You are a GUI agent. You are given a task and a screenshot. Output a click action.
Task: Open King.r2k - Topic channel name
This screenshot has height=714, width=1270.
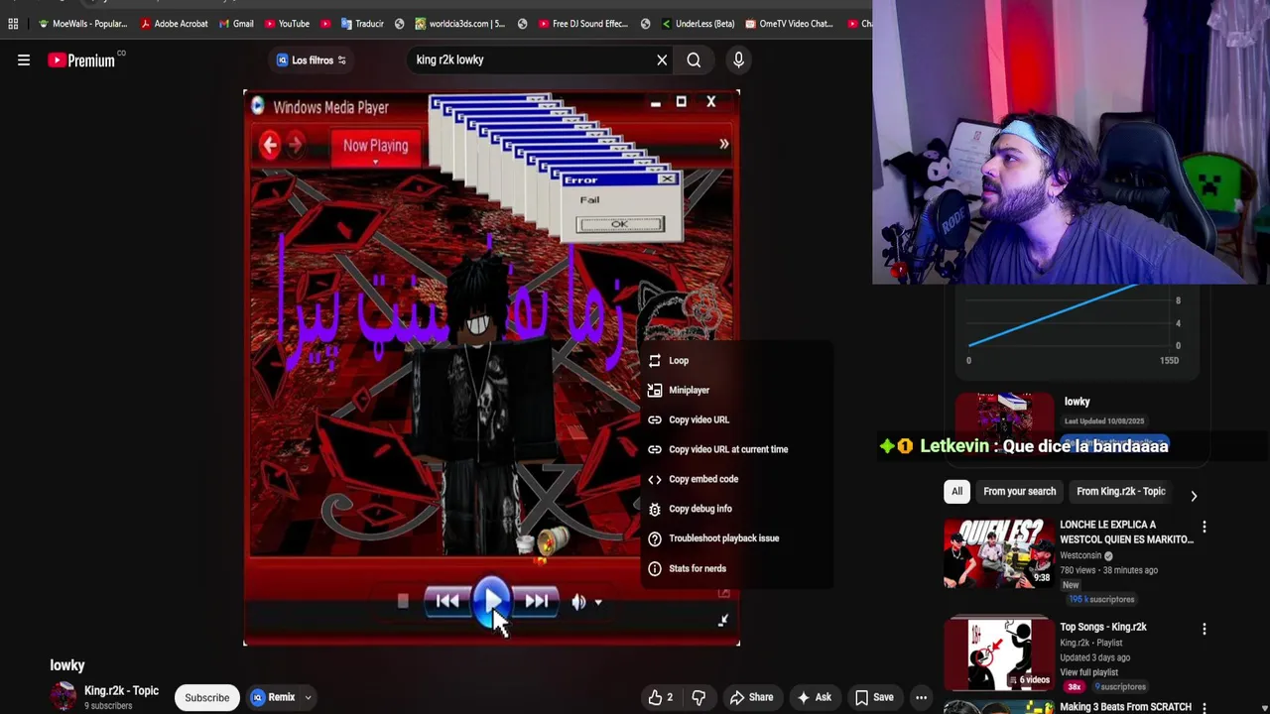pyautogui.click(x=121, y=690)
